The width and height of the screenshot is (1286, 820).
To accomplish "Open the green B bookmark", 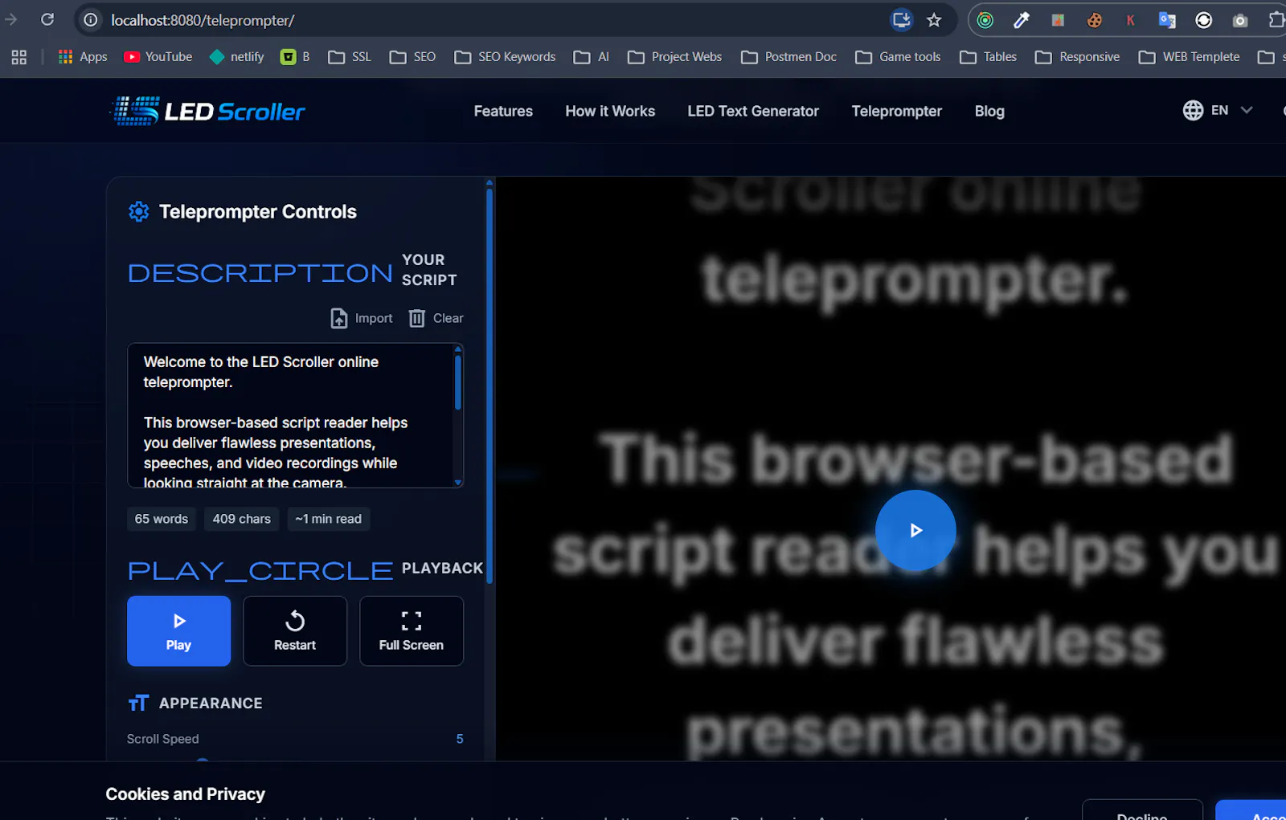I will 295,57.
